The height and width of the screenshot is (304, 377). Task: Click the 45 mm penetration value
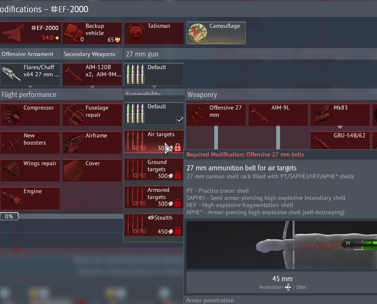click(x=282, y=279)
